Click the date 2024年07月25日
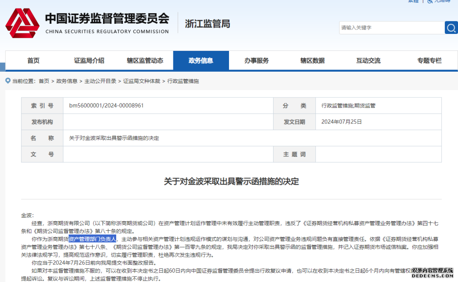The height and width of the screenshot is (282, 458). 341,122
